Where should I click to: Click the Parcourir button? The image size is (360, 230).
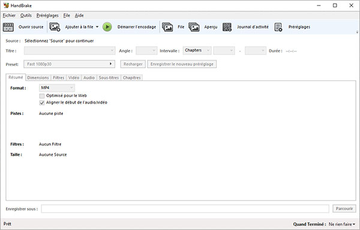coord(344,208)
